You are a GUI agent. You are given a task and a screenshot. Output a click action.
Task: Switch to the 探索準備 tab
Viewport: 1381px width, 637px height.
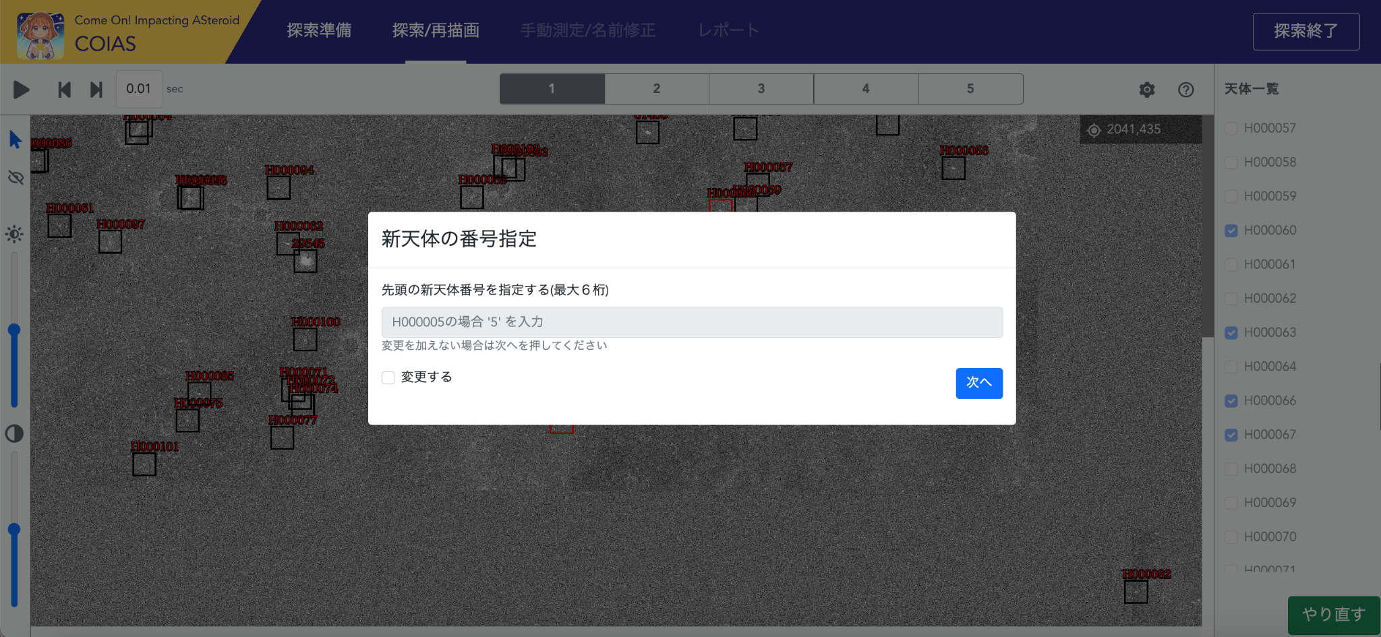tap(319, 30)
